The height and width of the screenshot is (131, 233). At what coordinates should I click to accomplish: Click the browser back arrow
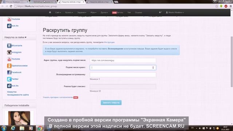3,6
